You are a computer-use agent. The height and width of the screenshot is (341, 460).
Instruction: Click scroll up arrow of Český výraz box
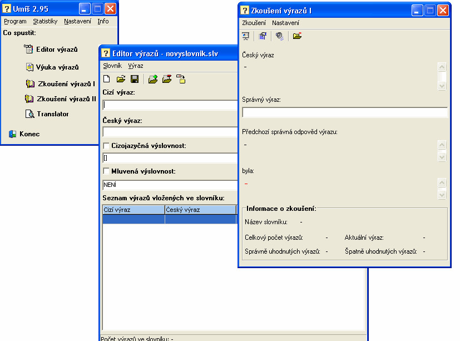tap(442, 67)
